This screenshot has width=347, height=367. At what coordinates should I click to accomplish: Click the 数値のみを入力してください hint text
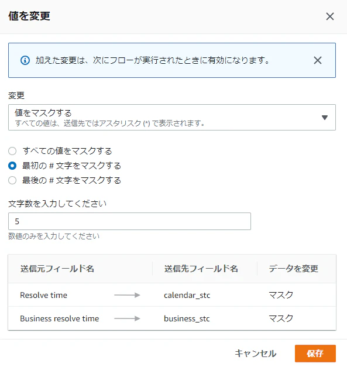tap(54, 236)
